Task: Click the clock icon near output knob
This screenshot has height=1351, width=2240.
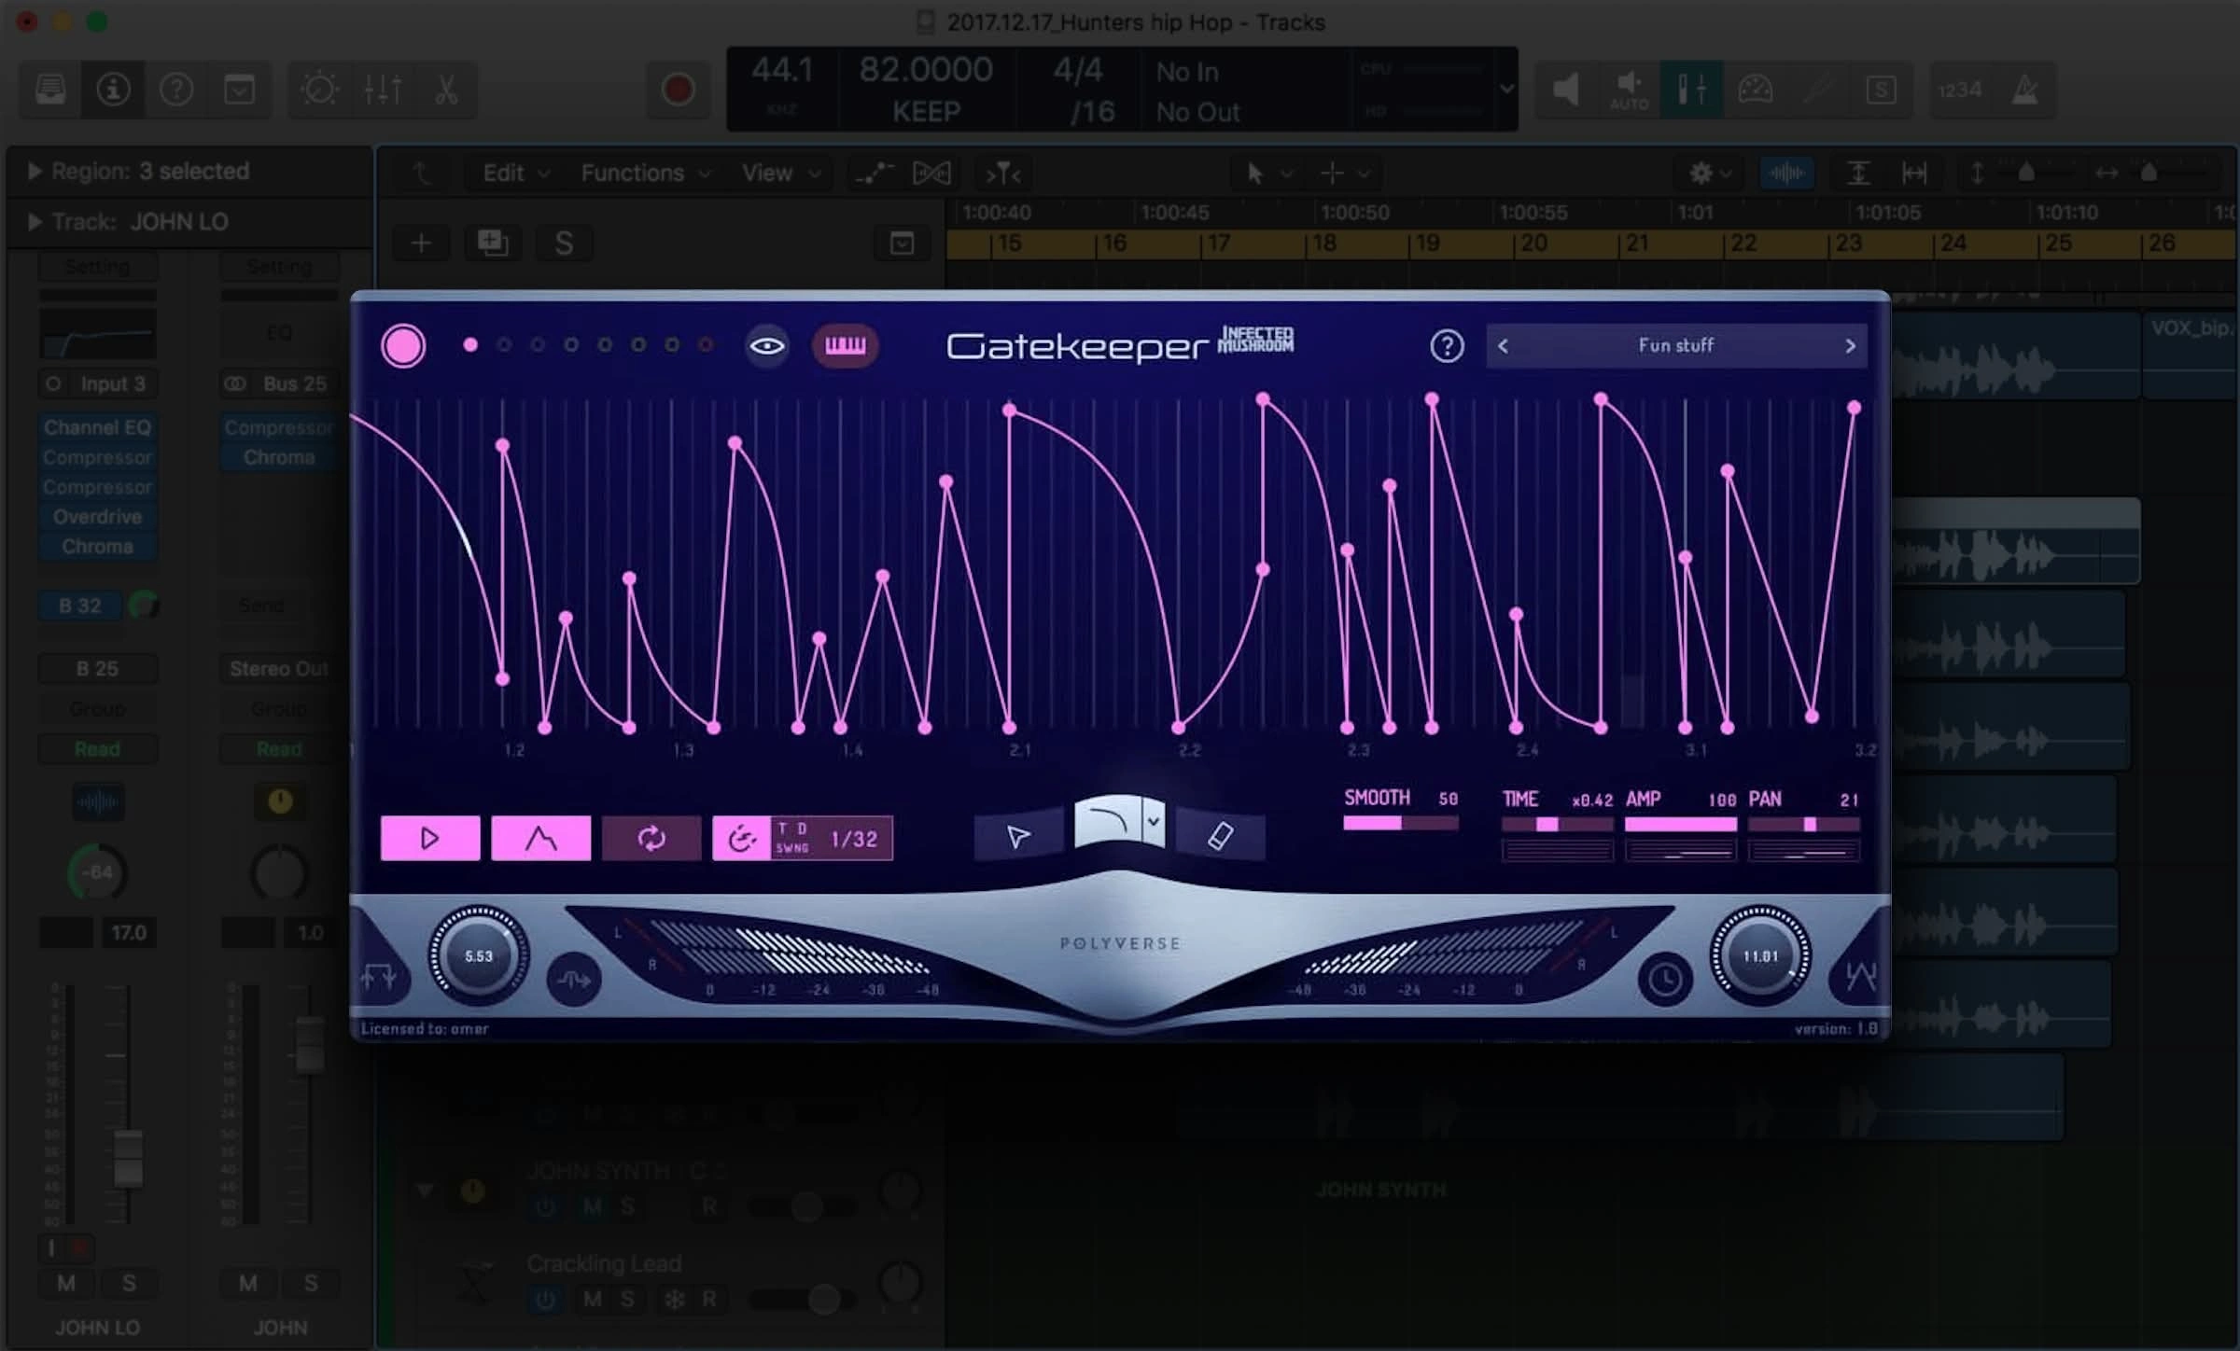Action: (1664, 980)
